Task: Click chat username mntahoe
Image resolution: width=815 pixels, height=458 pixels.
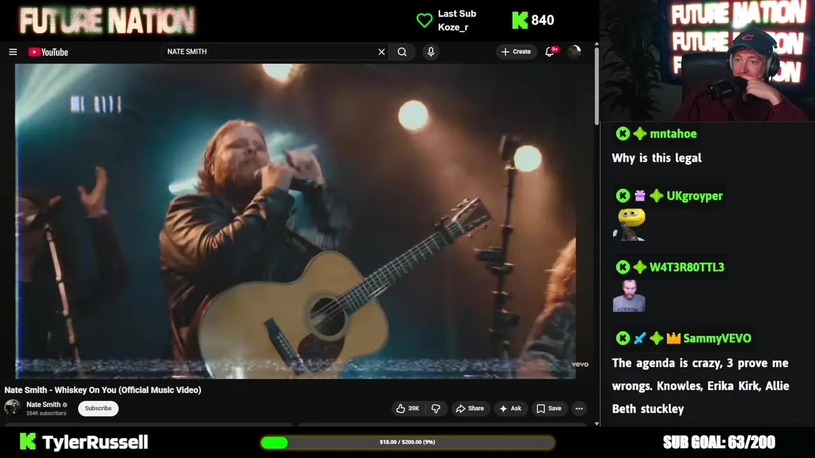Action: coord(673,134)
